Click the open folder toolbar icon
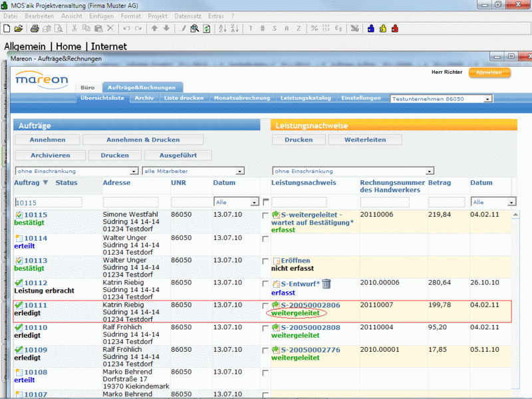Viewport: 532px width, 399px height. [x=19, y=29]
